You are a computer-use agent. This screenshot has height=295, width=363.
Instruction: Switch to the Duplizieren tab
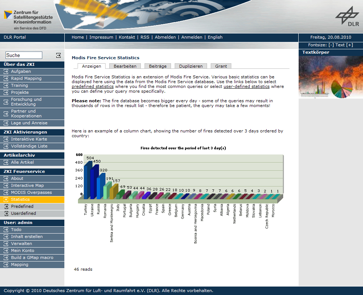coord(191,66)
